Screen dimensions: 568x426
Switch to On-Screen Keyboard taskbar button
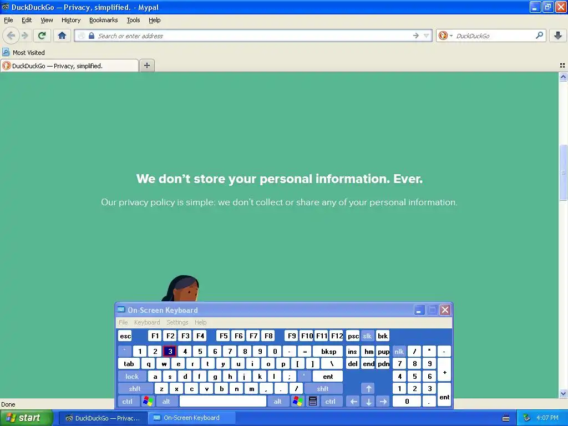[x=192, y=418]
